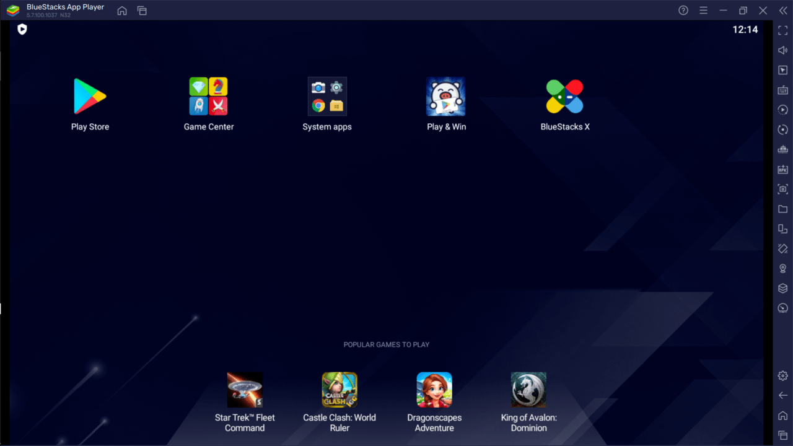Click the shake device sidebar icon

click(783, 248)
